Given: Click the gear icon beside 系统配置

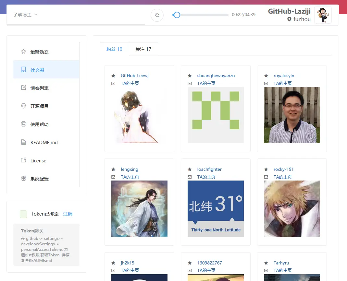Looking at the screenshot, I should coord(23,178).
